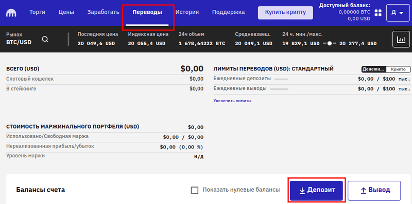Click the Доступный баланс text
Screen dimensions: 412x204
345,5
